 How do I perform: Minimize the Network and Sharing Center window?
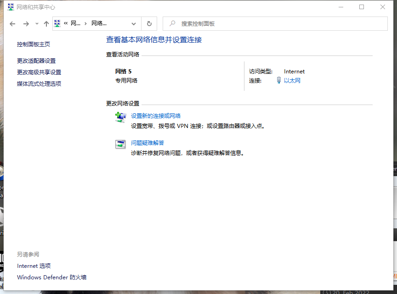click(x=341, y=7)
